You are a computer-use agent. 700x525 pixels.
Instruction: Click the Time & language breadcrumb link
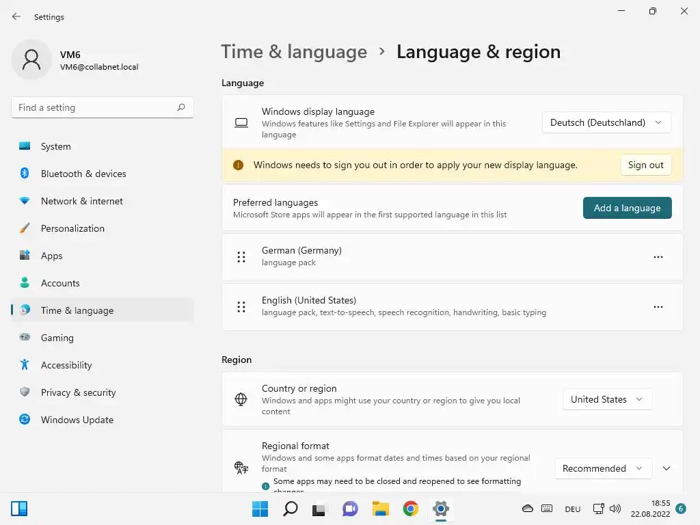(x=294, y=52)
